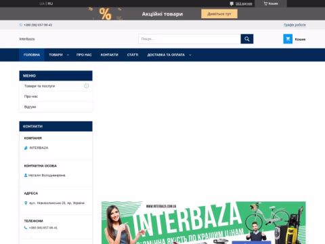Click the phone icon in header
Viewport: 325px width, 244px height.
pyautogui.click(x=20, y=25)
